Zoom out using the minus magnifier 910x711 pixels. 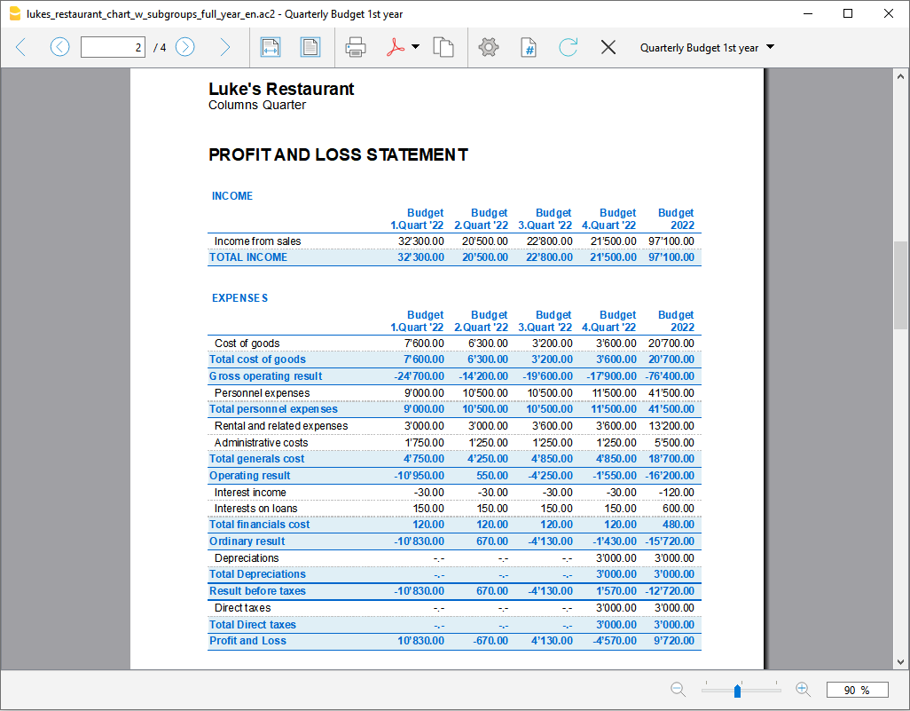pyautogui.click(x=679, y=690)
